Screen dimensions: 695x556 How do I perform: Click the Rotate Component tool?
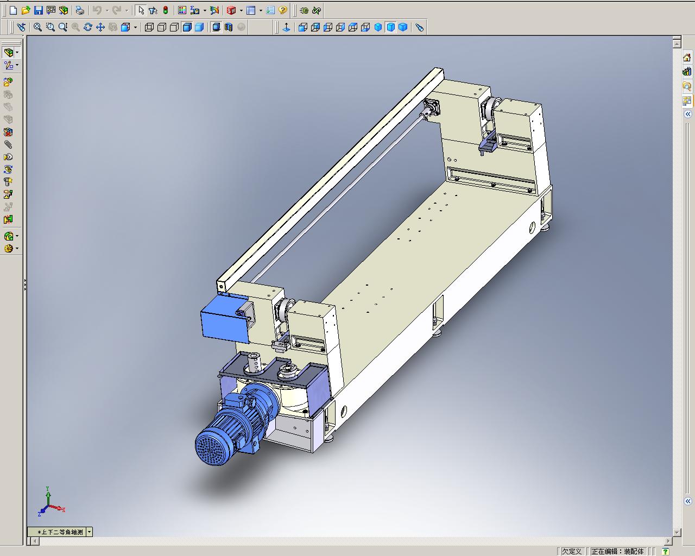[x=8, y=169]
